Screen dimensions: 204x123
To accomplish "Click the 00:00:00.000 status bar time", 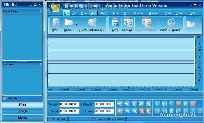I will [57, 119].
